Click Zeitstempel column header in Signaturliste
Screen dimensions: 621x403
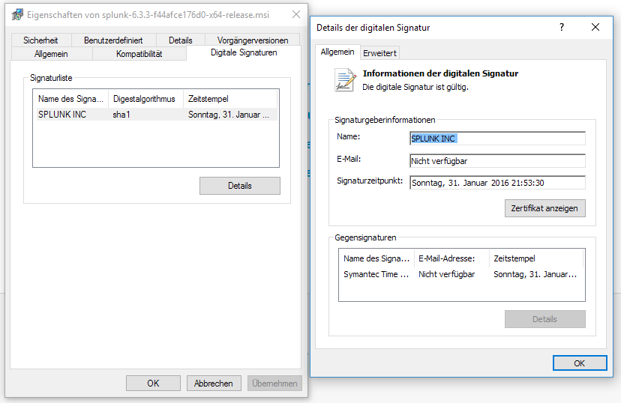coord(230,99)
